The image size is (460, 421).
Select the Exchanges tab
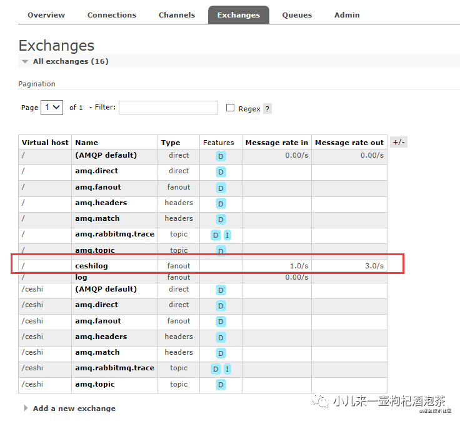pos(239,15)
